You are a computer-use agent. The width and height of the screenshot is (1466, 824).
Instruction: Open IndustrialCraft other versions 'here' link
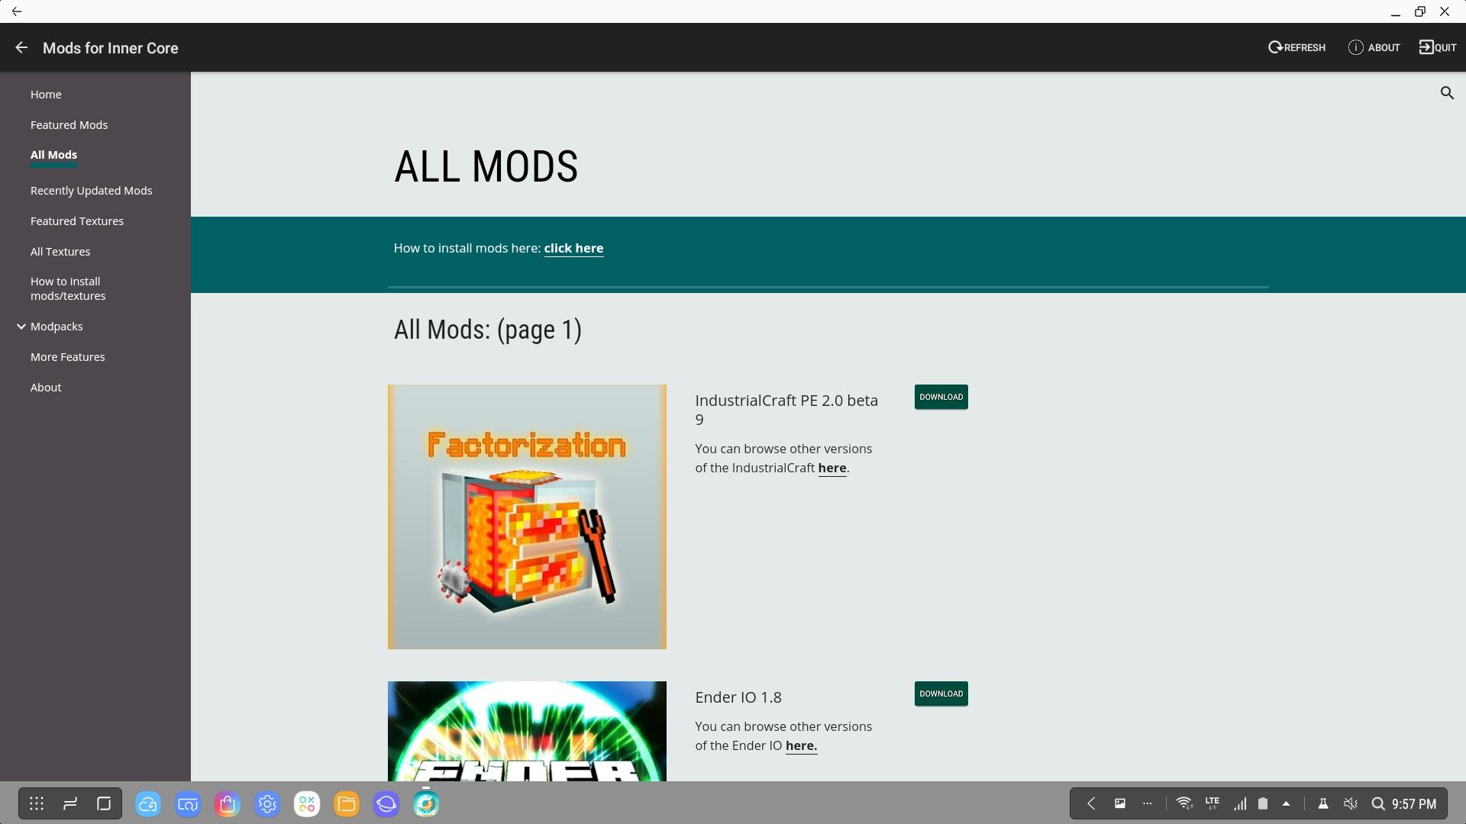(x=832, y=468)
